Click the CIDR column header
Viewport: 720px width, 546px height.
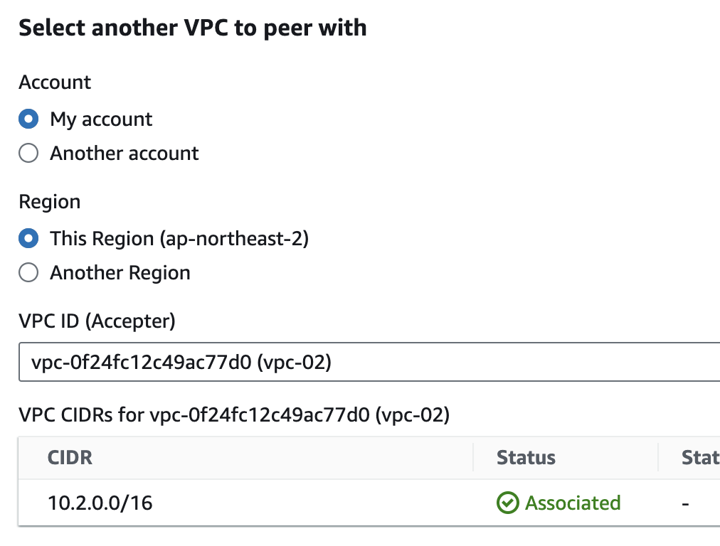point(70,457)
